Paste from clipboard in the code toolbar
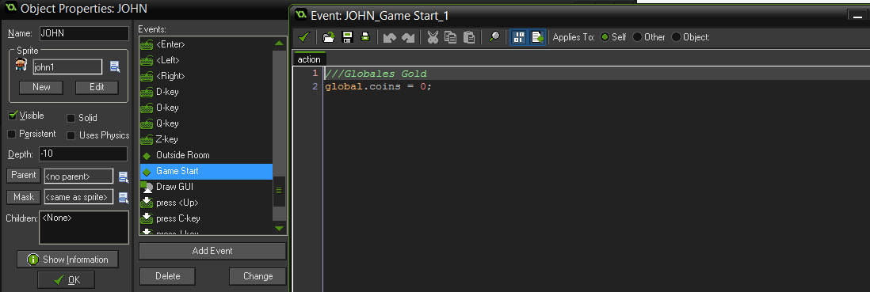The image size is (870, 292). [x=469, y=37]
